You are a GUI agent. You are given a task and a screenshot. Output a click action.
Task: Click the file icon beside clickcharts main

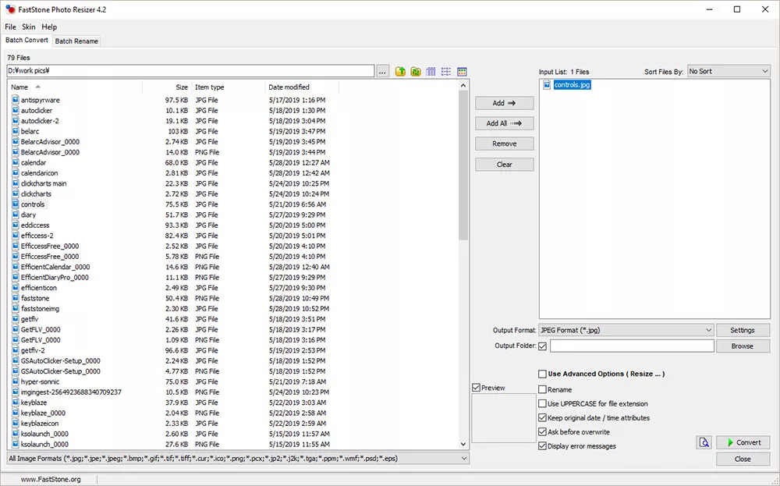[x=16, y=183]
